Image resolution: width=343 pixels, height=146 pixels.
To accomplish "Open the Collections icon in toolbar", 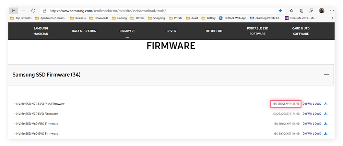I will (301, 11).
